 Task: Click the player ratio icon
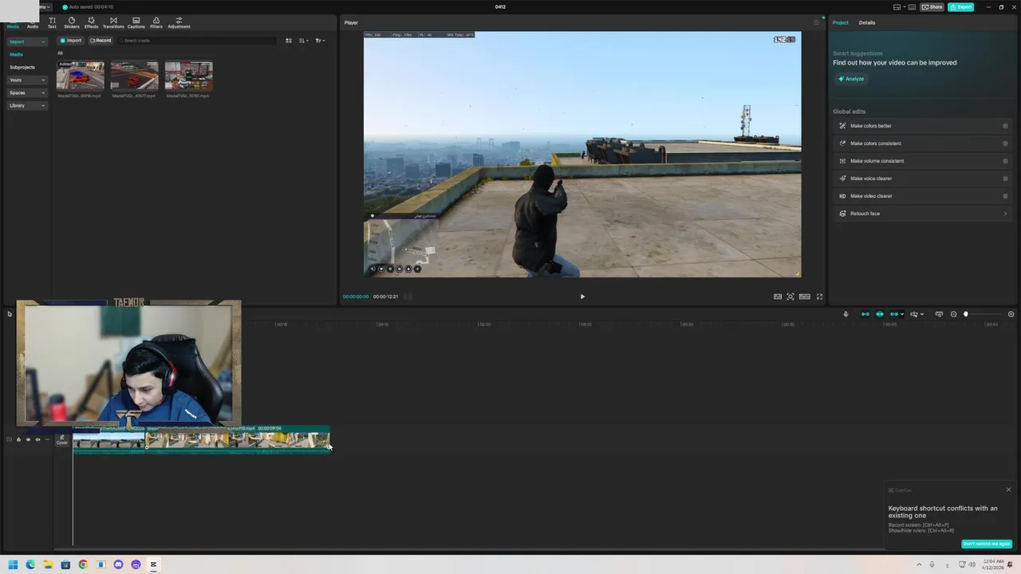pyautogui.click(x=778, y=297)
